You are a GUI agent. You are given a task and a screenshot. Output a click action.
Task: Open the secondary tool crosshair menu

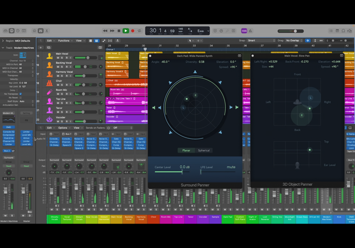tap(199, 41)
